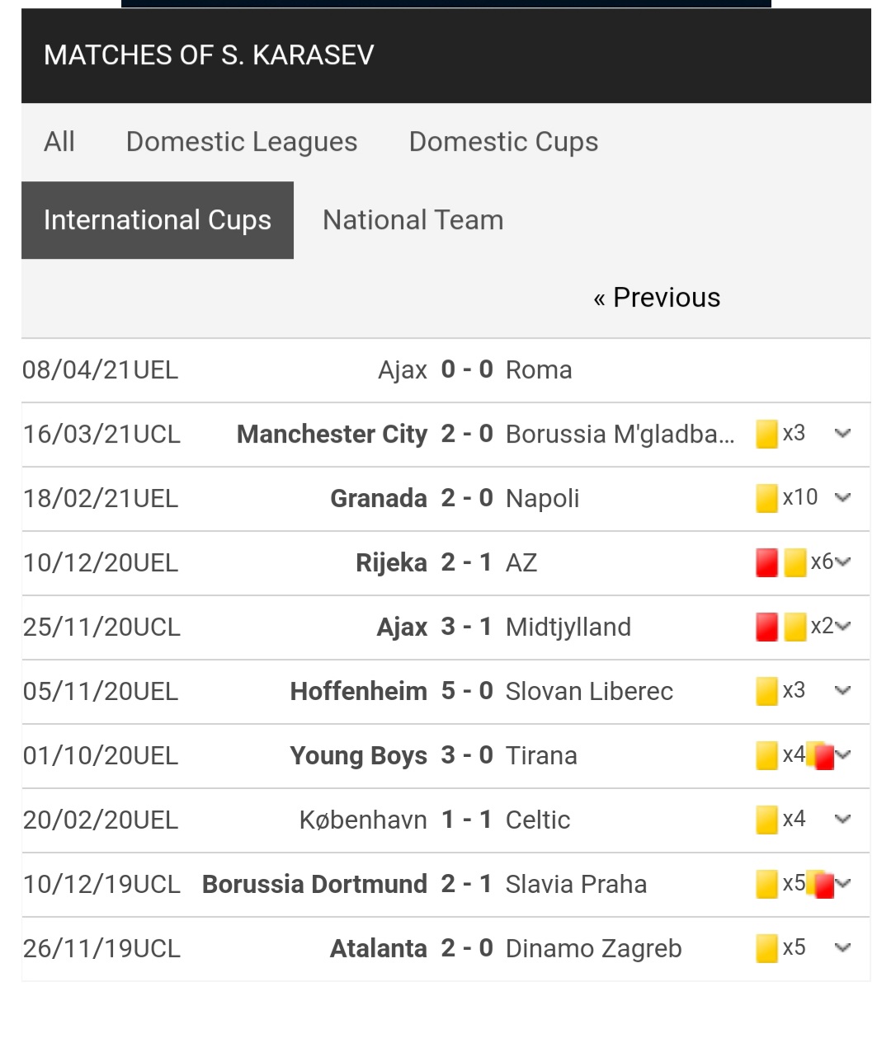Expand Manchester City match details chevron
891x1062 pixels.
pyautogui.click(x=842, y=434)
